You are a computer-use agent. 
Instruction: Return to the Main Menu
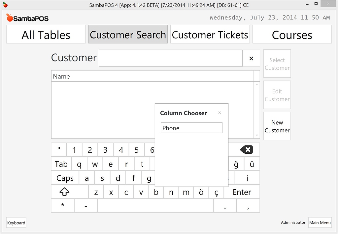pyautogui.click(x=320, y=222)
